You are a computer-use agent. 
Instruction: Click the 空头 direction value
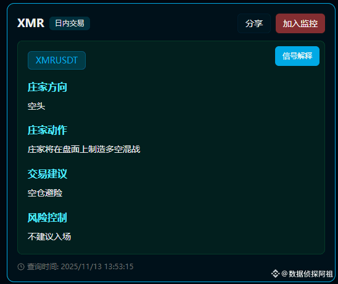click(x=36, y=106)
